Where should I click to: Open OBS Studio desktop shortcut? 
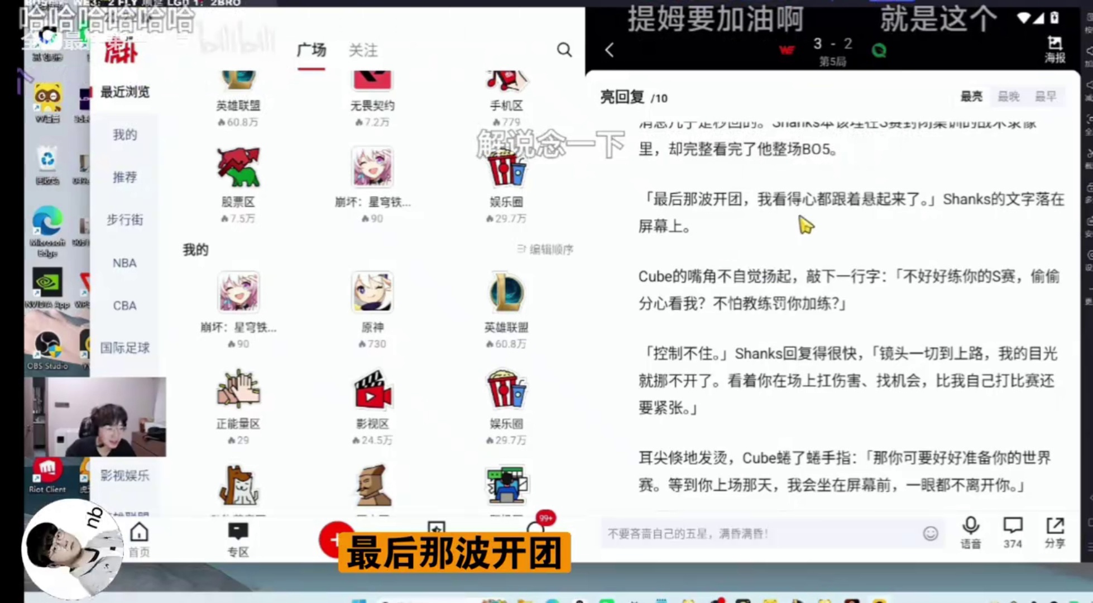pos(47,350)
